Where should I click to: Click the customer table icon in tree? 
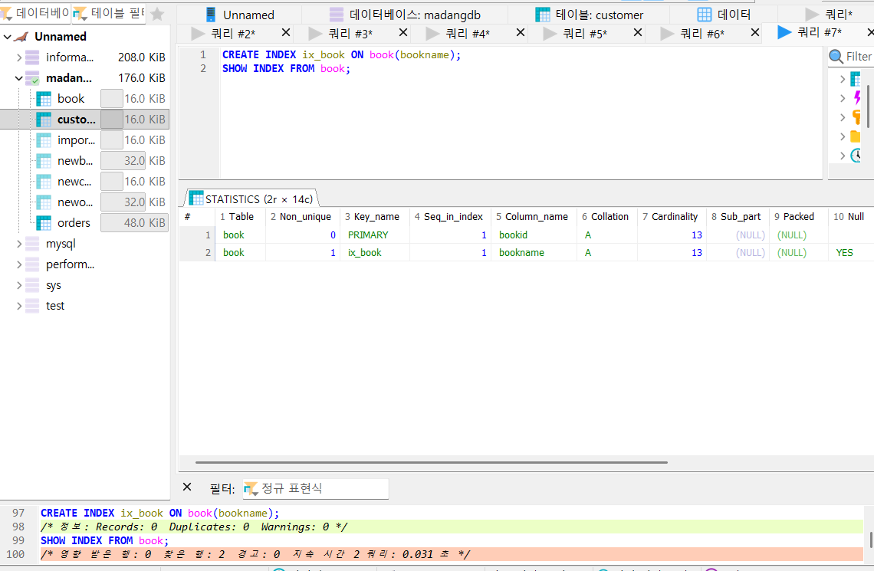[x=44, y=120]
